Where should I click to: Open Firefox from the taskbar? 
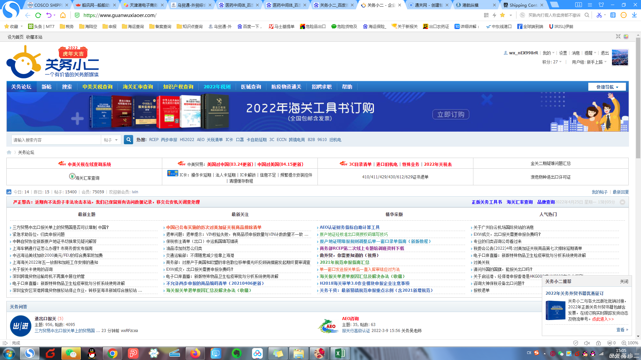[195, 353]
